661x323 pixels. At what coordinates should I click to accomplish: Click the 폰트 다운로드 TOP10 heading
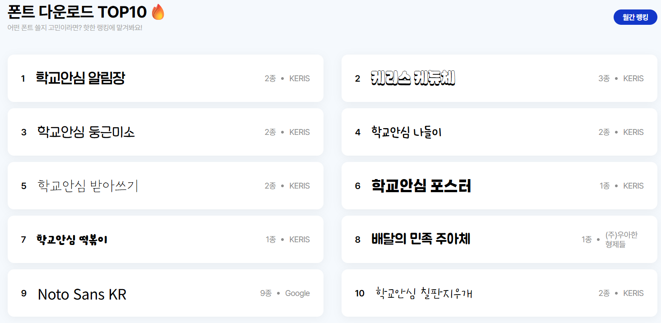(x=77, y=12)
